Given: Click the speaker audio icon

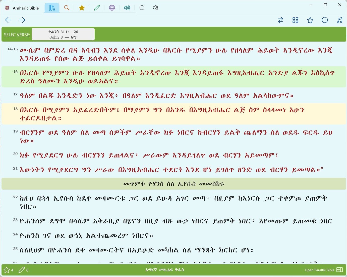Looking at the screenshot, I should (127, 8).
